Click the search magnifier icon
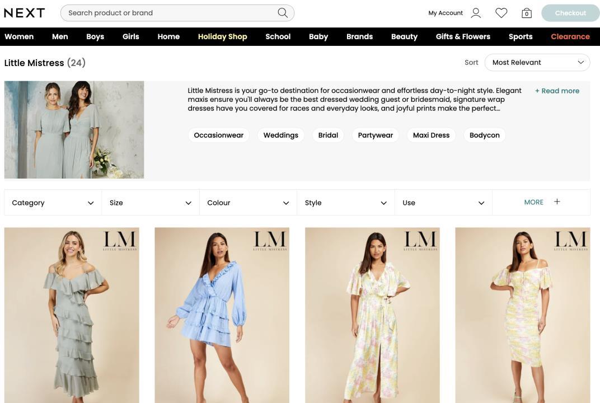Screen dimensions: 600x403 point(283,13)
